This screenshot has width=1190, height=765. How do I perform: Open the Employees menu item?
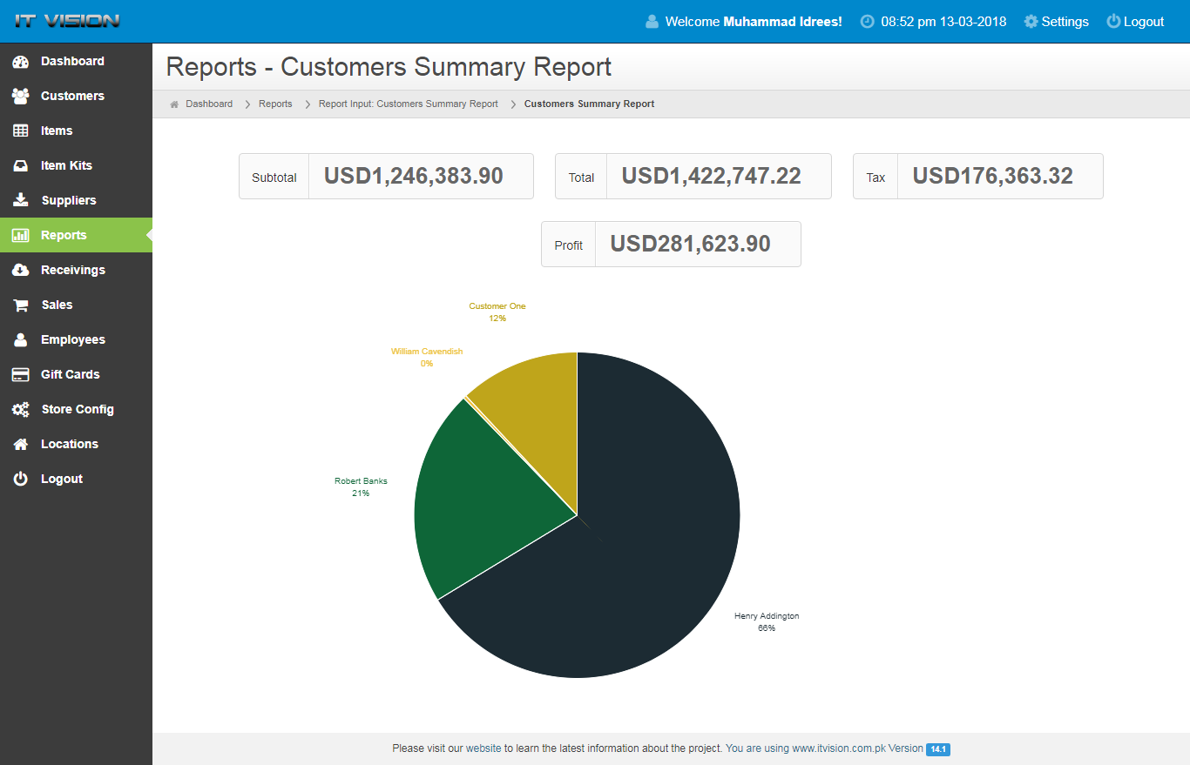point(72,339)
